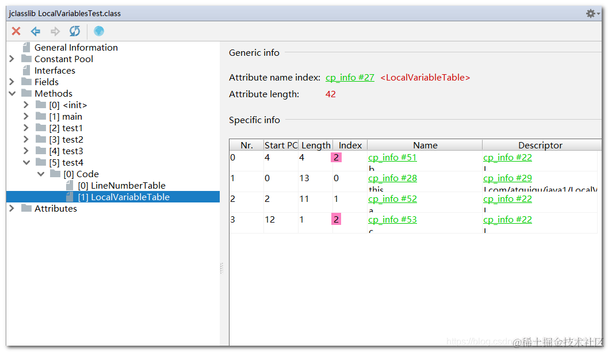Click the [0] <init> folder icon
Image resolution: width=608 pixels, height=352 pixels.
click(41, 105)
